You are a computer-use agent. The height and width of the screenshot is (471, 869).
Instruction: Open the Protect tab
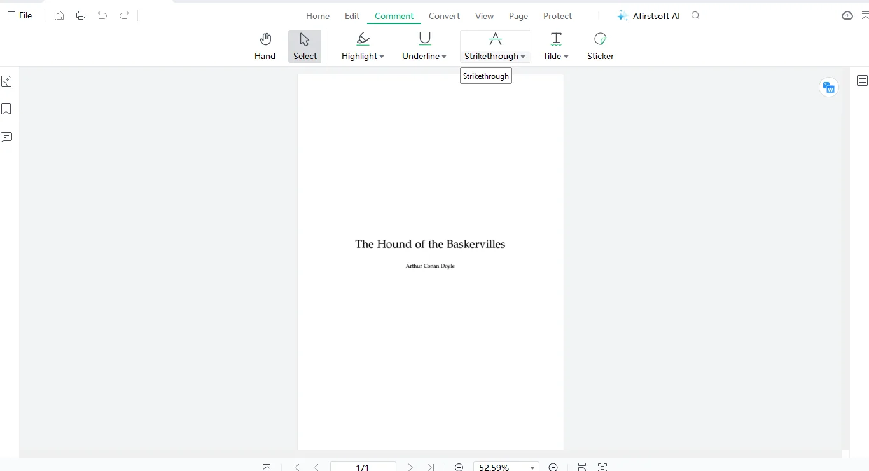click(x=557, y=16)
